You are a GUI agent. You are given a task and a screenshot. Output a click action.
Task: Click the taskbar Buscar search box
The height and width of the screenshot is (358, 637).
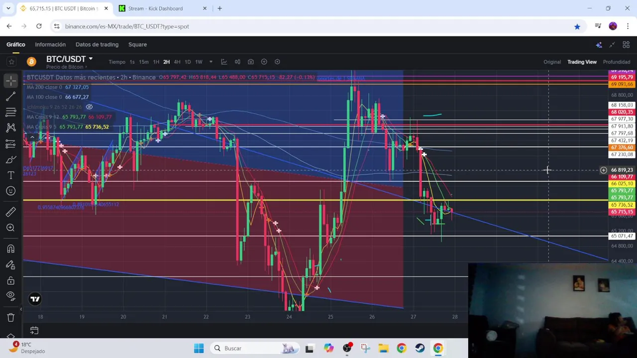[x=254, y=348]
